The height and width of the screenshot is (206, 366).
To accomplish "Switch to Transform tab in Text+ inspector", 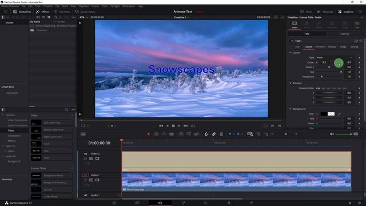I will 320,47.
